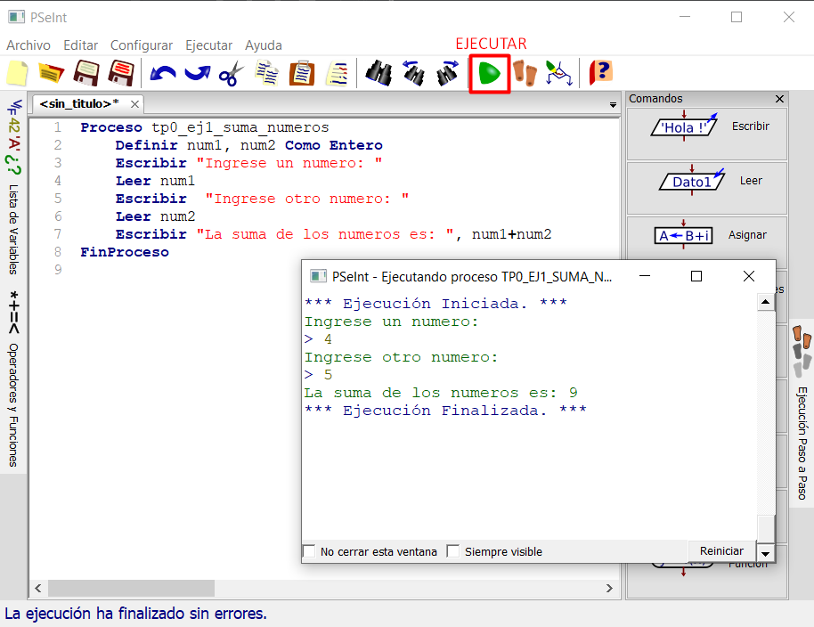Open the document list dropdown above the editor
This screenshot has height=627, width=814.
pos(613,104)
